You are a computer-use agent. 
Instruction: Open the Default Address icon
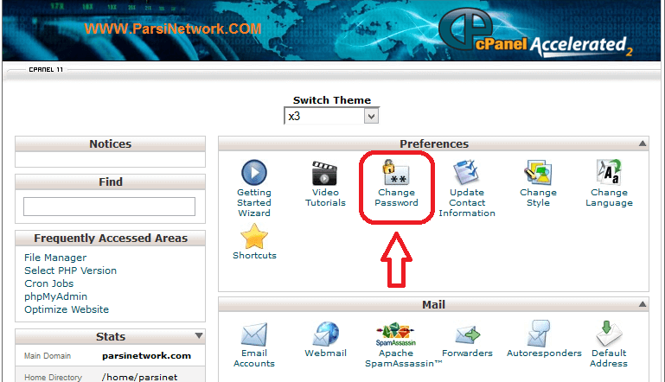[x=609, y=334]
